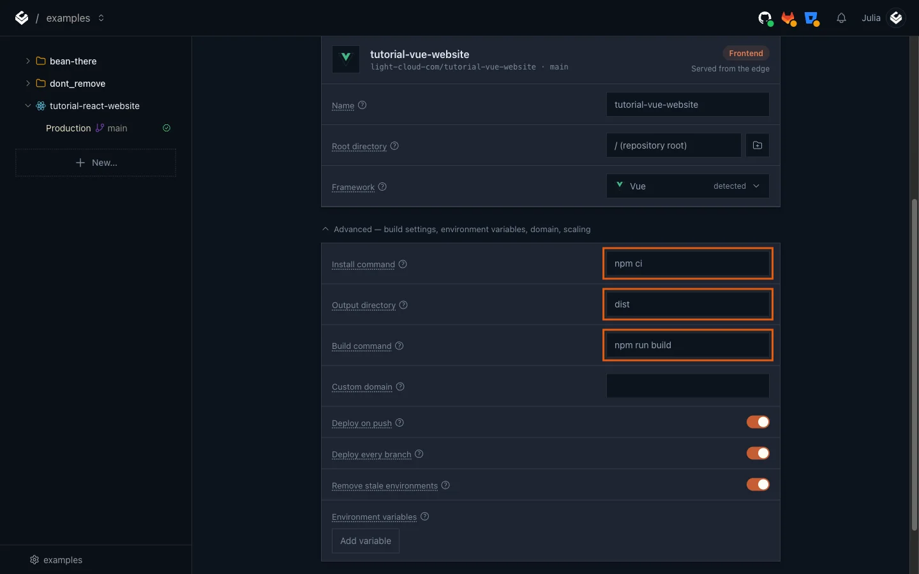
Task: Open the notifications bell
Action: 841,18
